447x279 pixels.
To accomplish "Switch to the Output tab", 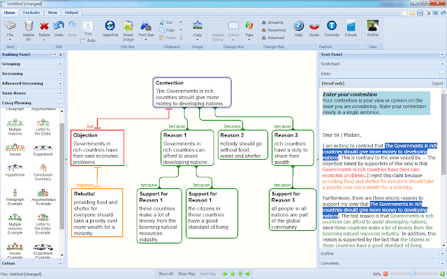I will point(71,13).
